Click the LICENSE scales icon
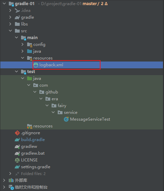Screen dimensions: 164x191 [x=17, y=160]
